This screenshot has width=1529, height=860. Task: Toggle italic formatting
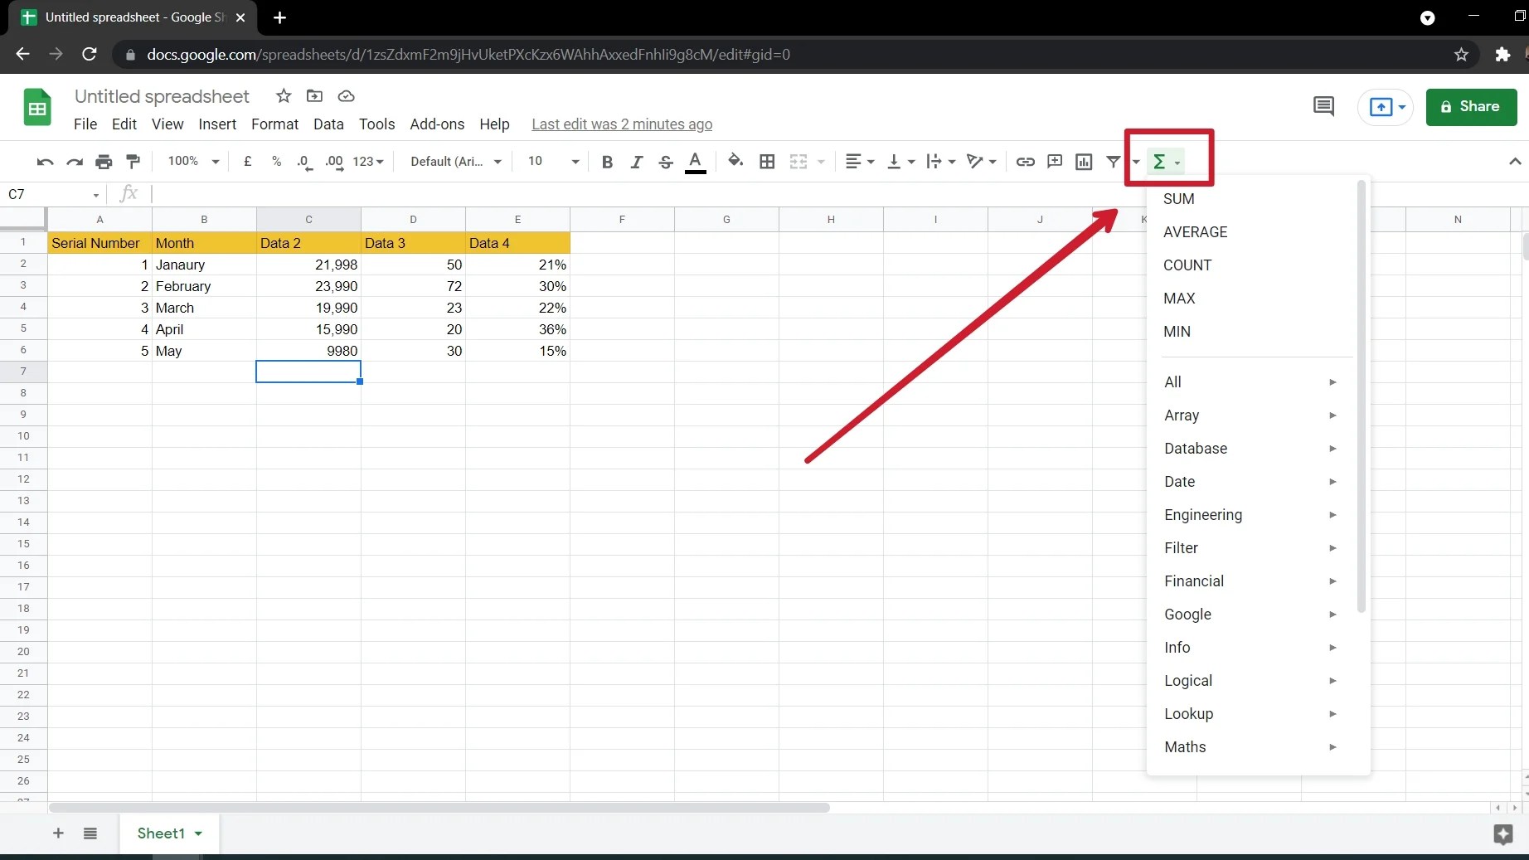point(637,162)
